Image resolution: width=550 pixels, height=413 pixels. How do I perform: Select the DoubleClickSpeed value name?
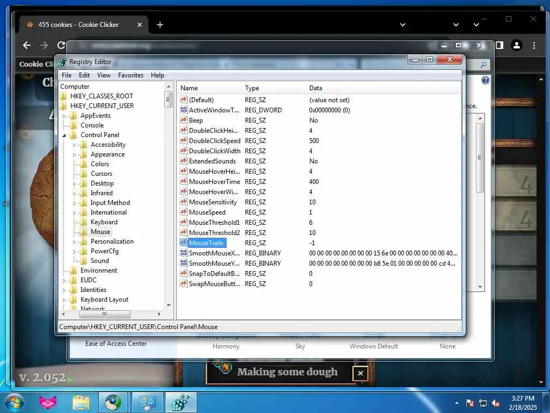(215, 140)
